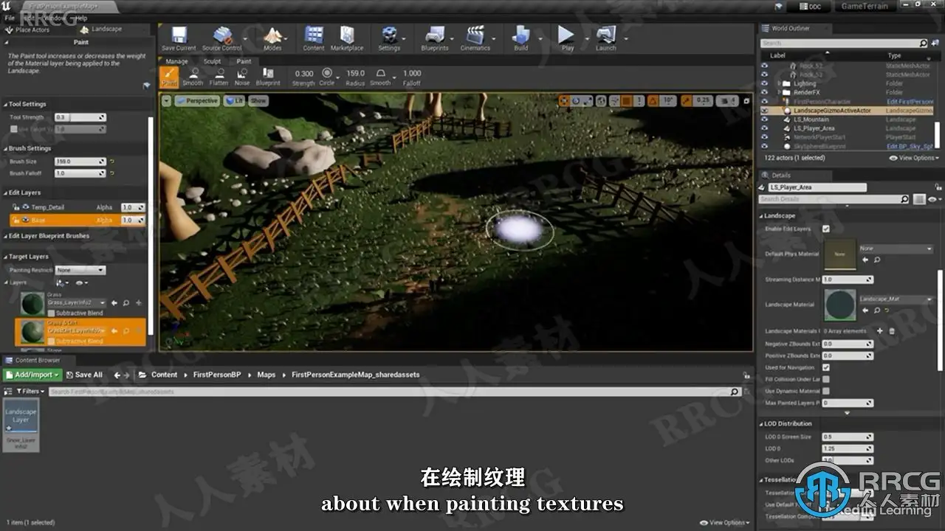This screenshot has height=531, width=945.
Task: Open the viewport options dropdown arrow
Action: [166, 100]
